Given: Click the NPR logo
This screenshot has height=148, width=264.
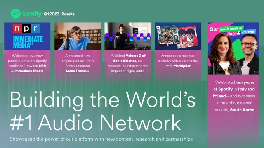Looking at the screenshot, I should click(x=26, y=29).
